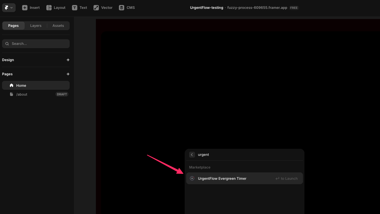Open the Layout tool

[x=56, y=8]
